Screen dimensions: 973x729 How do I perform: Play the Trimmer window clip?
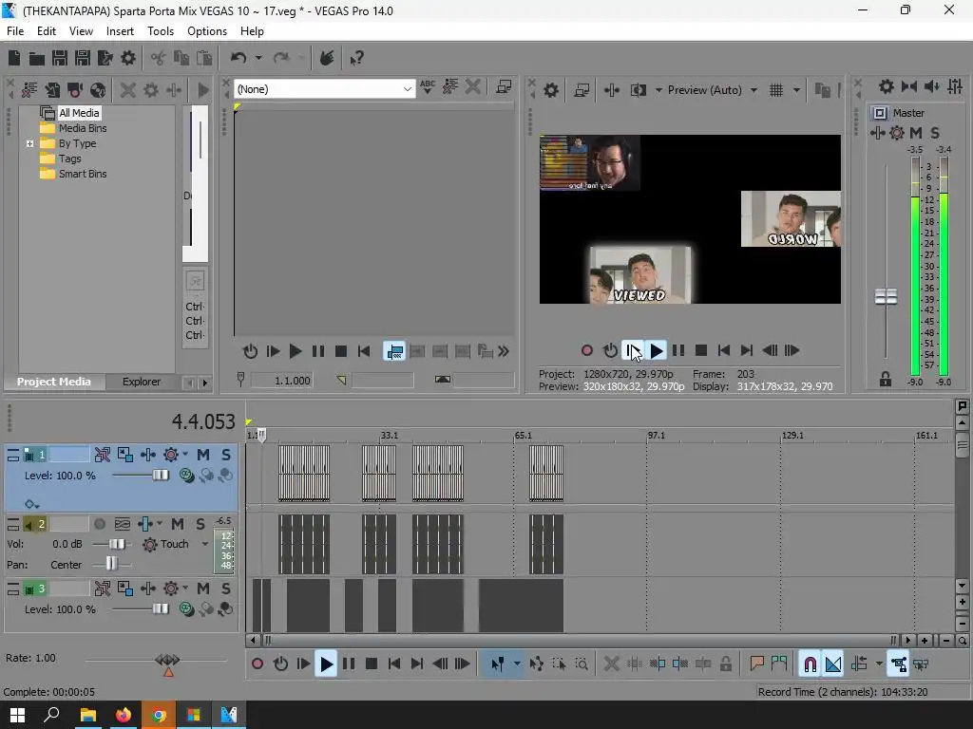(x=296, y=351)
